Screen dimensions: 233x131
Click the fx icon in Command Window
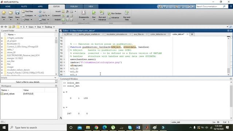click(61, 118)
